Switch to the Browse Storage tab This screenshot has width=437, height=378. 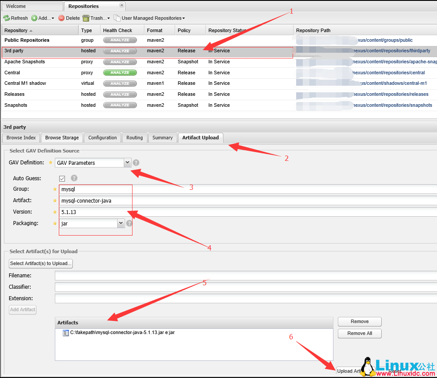point(62,138)
